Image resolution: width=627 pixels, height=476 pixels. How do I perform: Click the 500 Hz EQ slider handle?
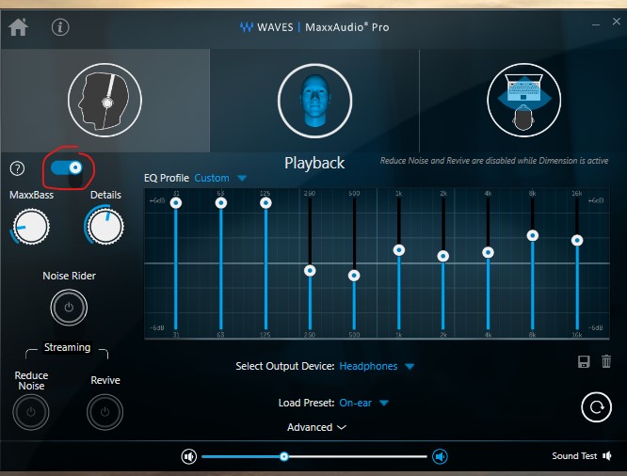(x=354, y=276)
